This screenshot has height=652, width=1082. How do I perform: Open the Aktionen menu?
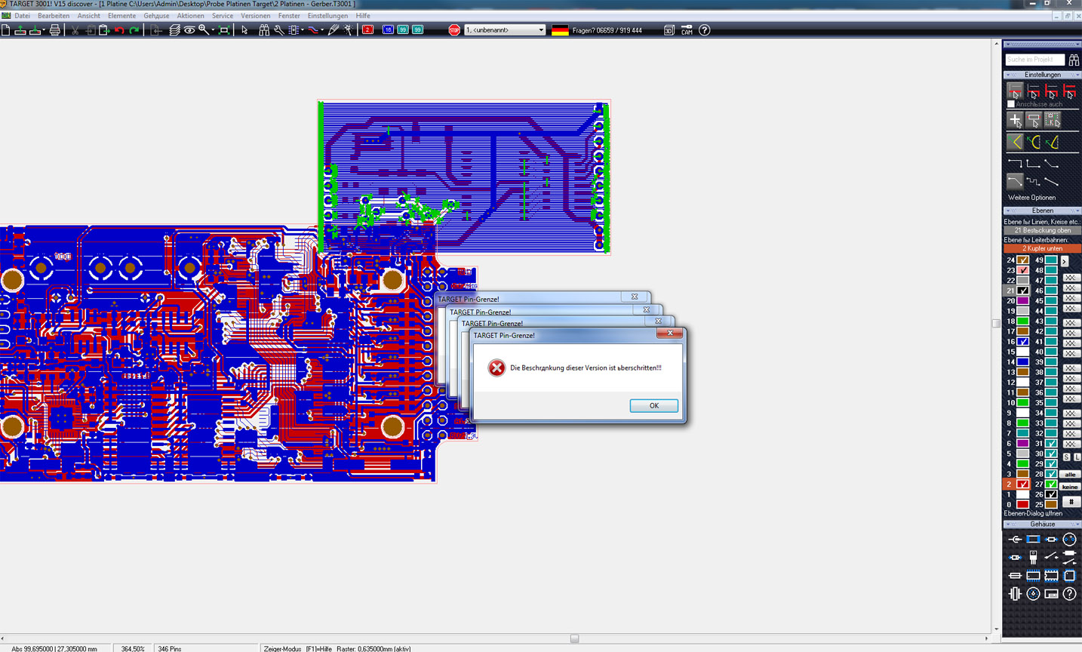(x=190, y=15)
